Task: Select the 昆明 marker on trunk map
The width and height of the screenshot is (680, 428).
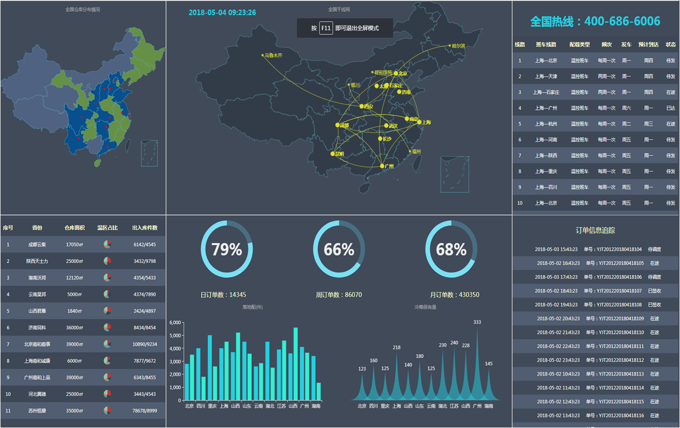Action: tap(333, 154)
